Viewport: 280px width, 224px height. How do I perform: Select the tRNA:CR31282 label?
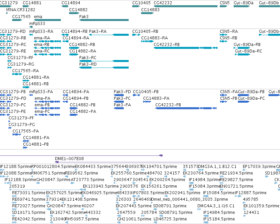tap(20, 10)
